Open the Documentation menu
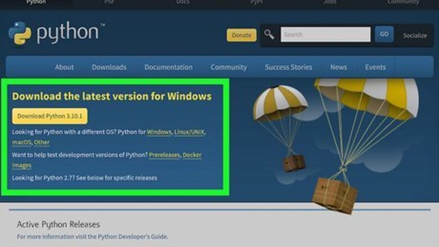The image size is (439, 247). (168, 67)
